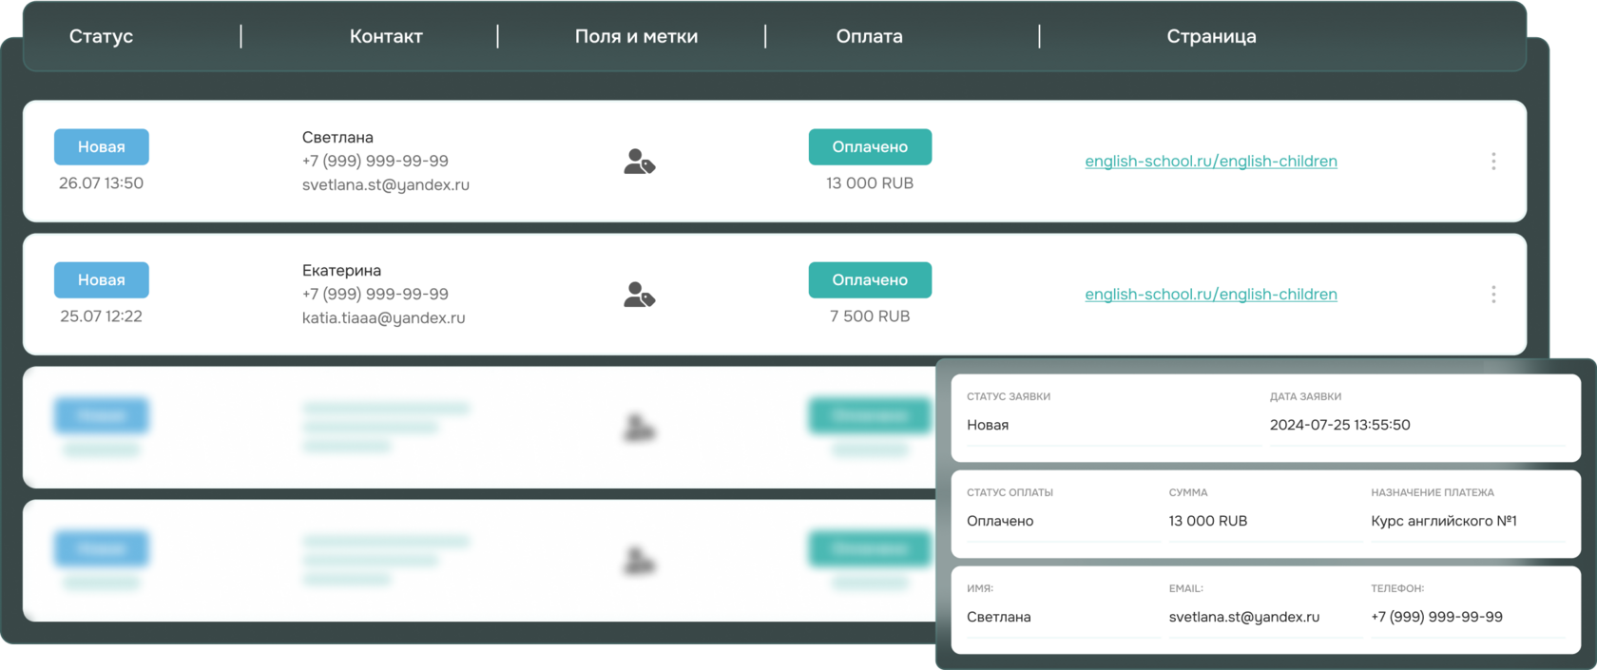
Task: Click the Статус column header
Action: 101,36
